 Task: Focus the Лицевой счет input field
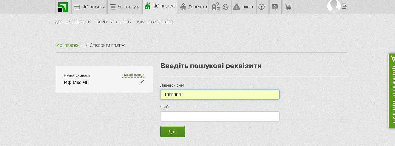220,95
